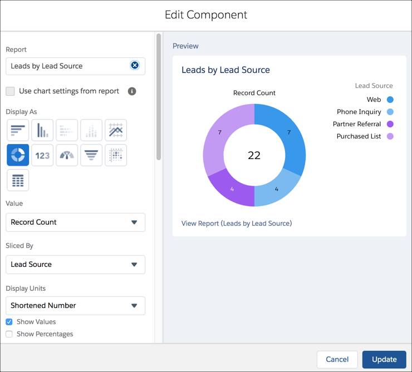This screenshot has width=412, height=372.
Task: Click the settings panel vertical scrollbar
Action: [x=159, y=97]
